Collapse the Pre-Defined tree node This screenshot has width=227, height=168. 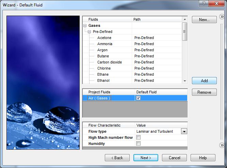click(x=90, y=32)
